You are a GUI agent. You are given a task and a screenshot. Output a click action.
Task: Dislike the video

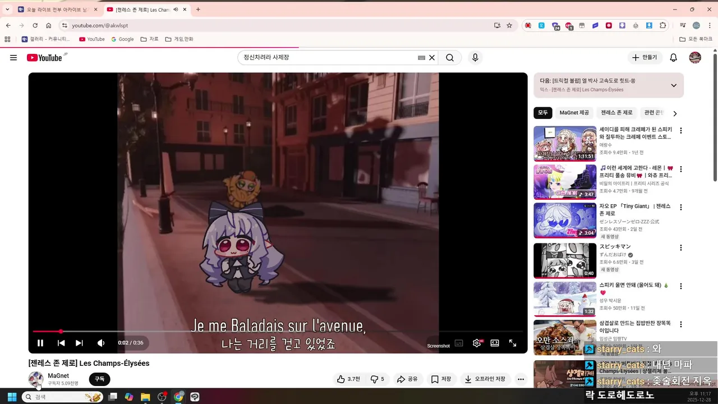378,379
